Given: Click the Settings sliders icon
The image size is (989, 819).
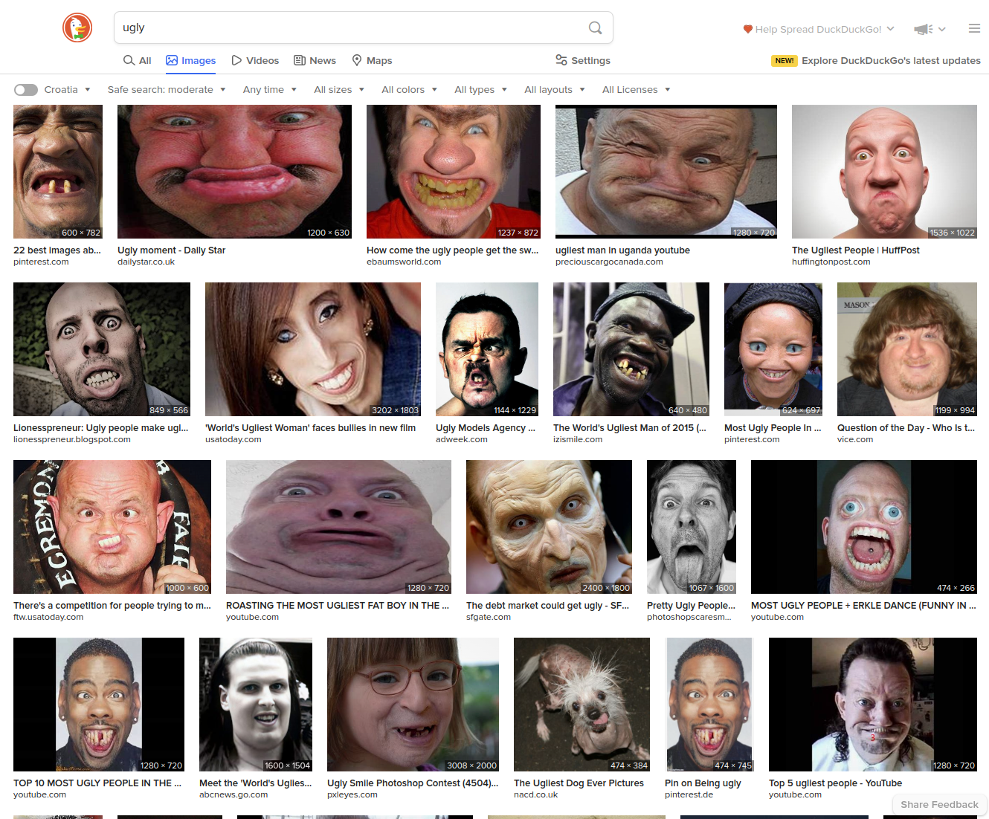Looking at the screenshot, I should (x=561, y=60).
